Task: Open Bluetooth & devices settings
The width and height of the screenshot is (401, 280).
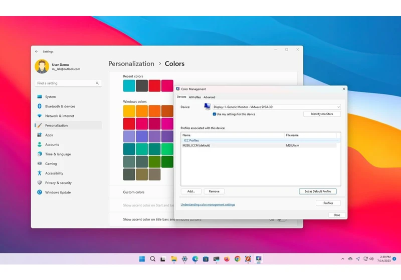Action: 68,106
